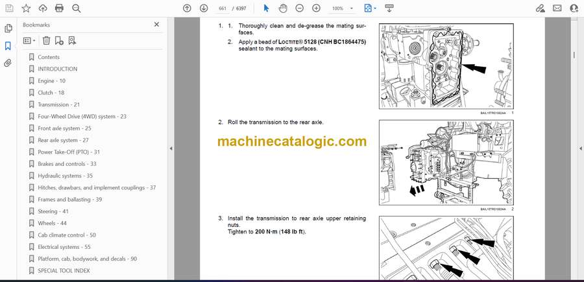Click the upload to cloud icon
Image resolution: width=584 pixels, height=282 pixels.
coord(43,8)
